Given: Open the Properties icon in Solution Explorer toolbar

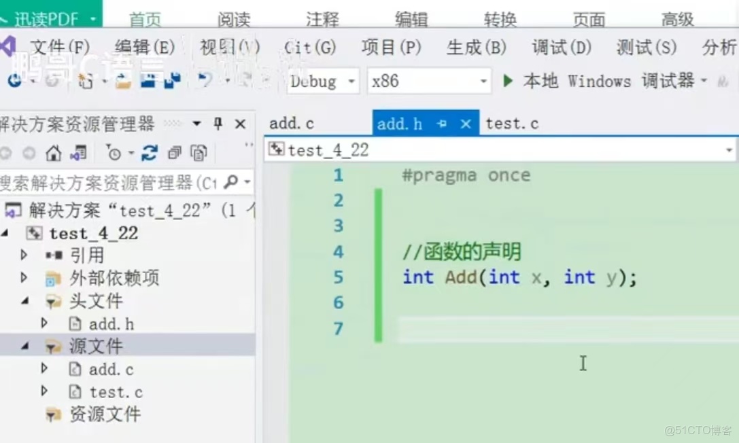Looking at the screenshot, I should pyautogui.click(x=199, y=154).
